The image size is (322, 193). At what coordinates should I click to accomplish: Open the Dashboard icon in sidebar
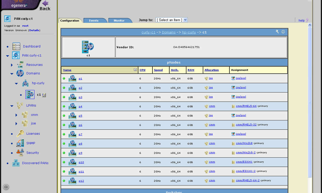[x=16, y=46]
